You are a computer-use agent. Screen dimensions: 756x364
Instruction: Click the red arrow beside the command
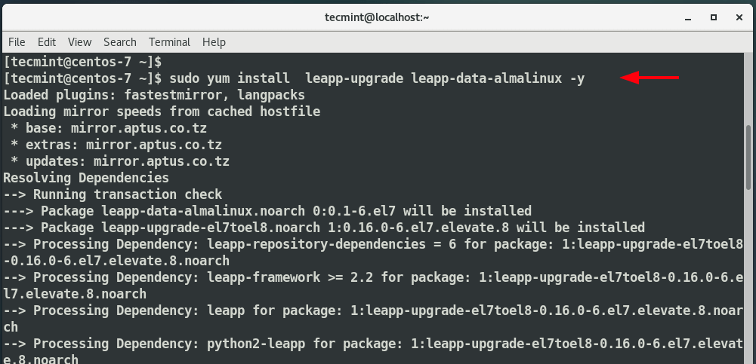650,78
